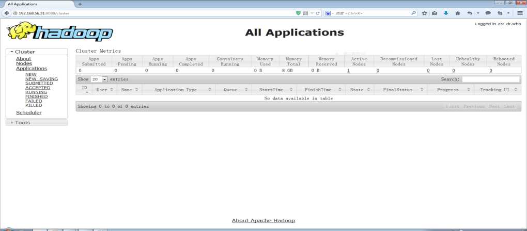
Task: Click the undo arrow toolbar icon
Action: [x=470, y=13]
